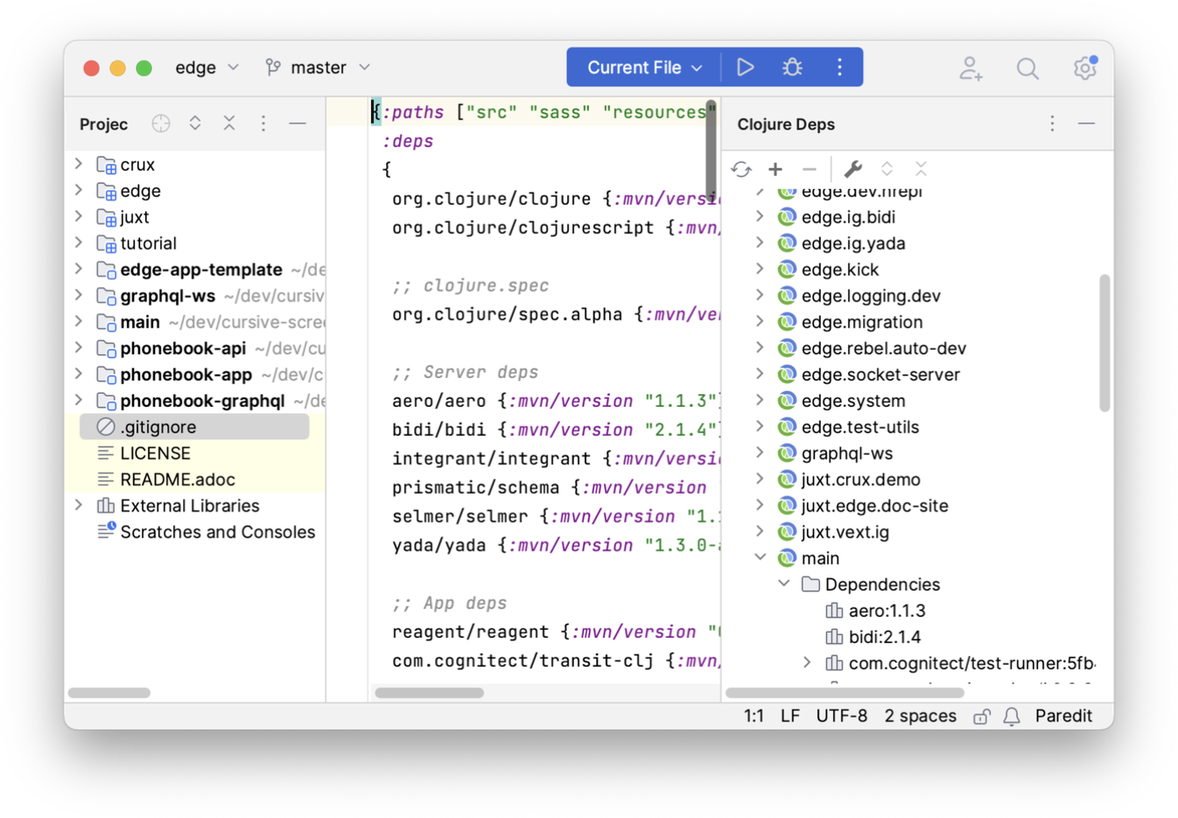The image size is (1178, 818).
Task: Open Clojure Deps wrench settings
Action: coord(852,169)
